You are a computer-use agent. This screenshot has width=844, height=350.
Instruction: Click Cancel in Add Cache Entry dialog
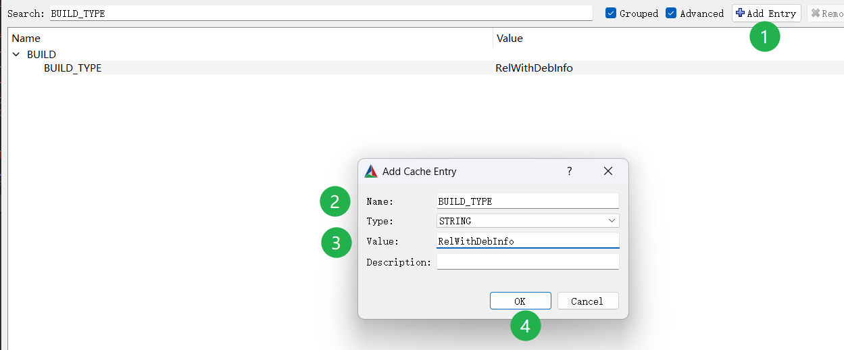tap(588, 301)
